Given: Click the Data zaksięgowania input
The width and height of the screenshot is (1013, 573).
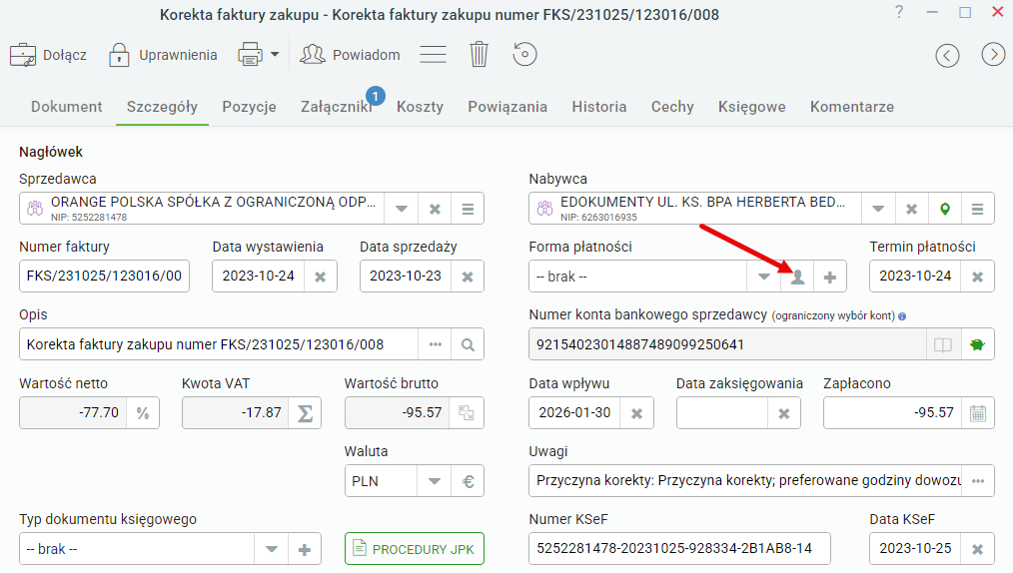Looking at the screenshot, I should (722, 413).
